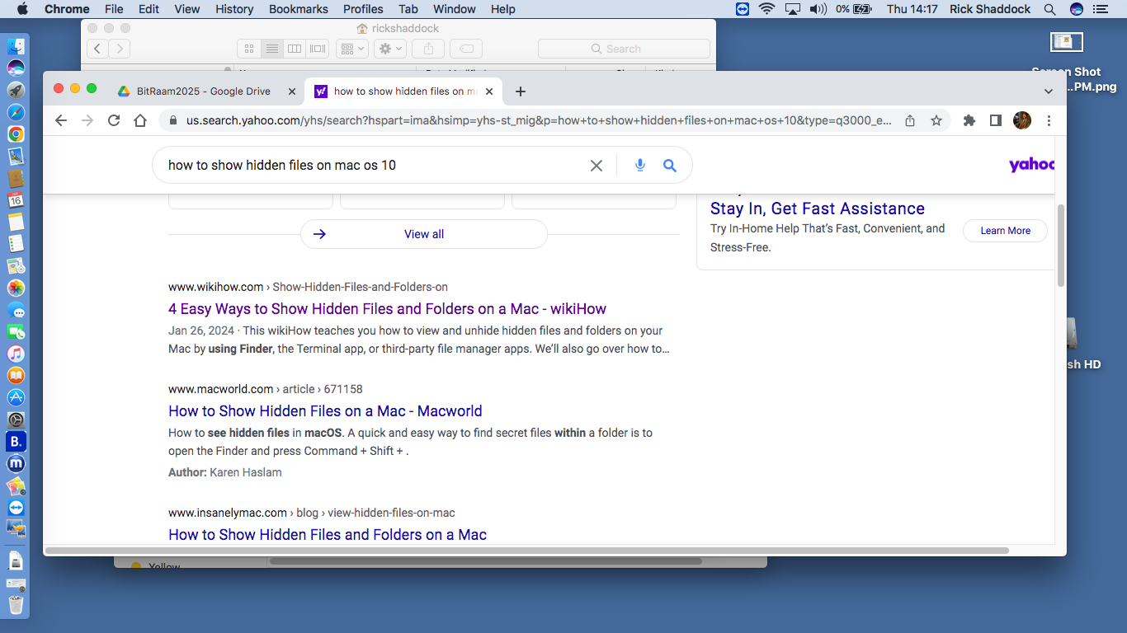The height and width of the screenshot is (633, 1127).
Task: Open Finder from the Dock
Action: pyautogui.click(x=16, y=46)
